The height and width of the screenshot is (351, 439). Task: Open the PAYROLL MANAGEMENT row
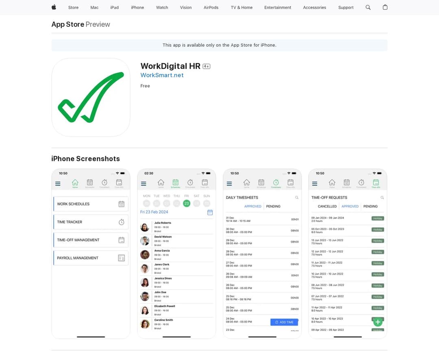(x=91, y=258)
